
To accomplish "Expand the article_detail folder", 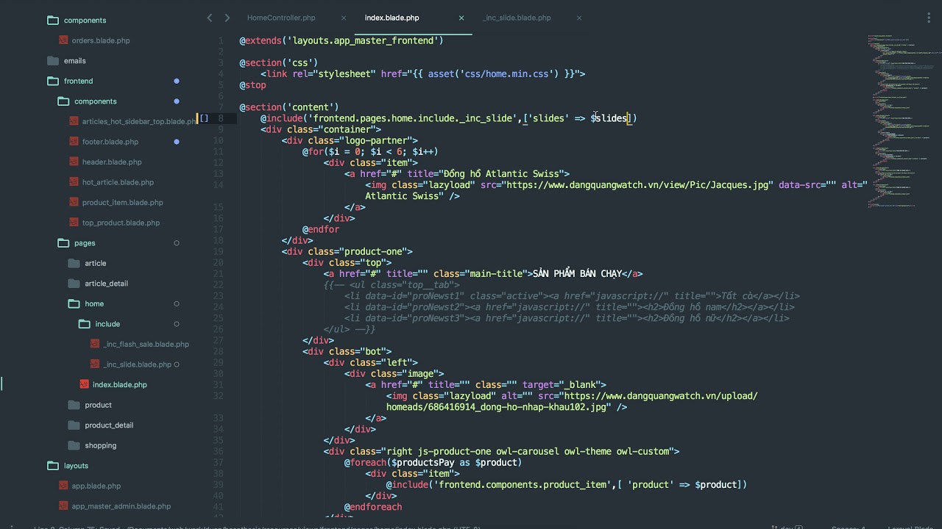I will [x=74, y=283].
